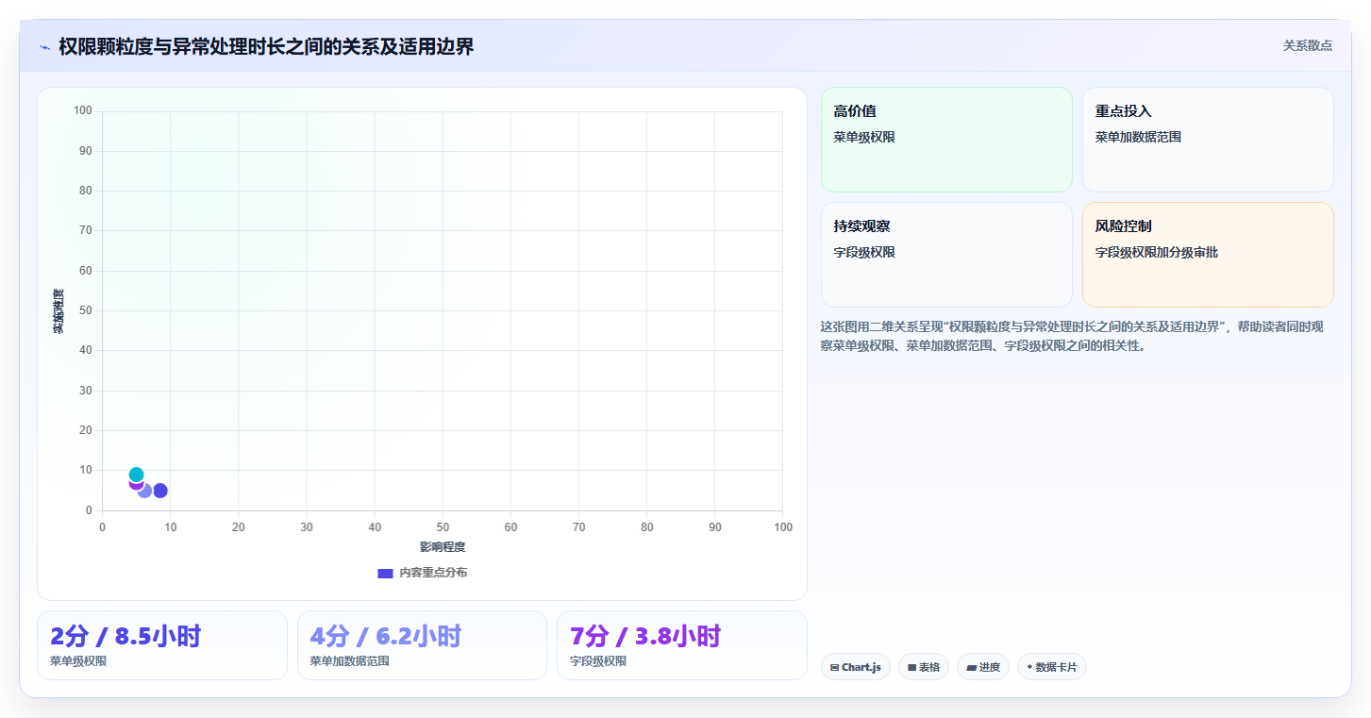Click the 2分 / 8.5小时 stat value
The image size is (1371, 718).
[x=125, y=636]
